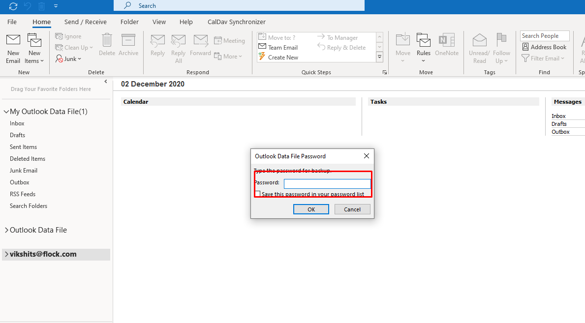Click the Send/Receive sync icon in title bar
Image resolution: width=585 pixels, height=323 pixels.
[13, 6]
